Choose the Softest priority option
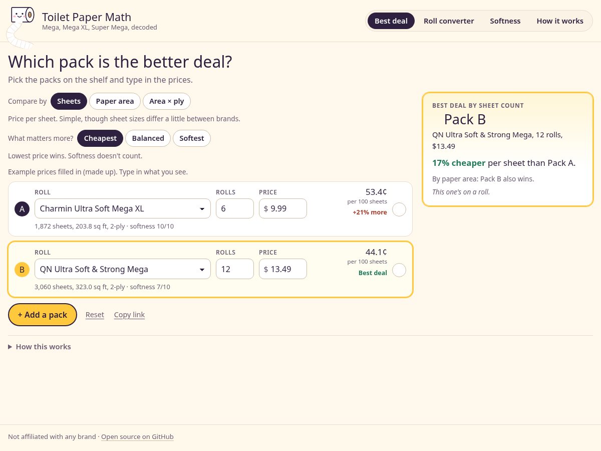601x451 pixels. point(192,138)
